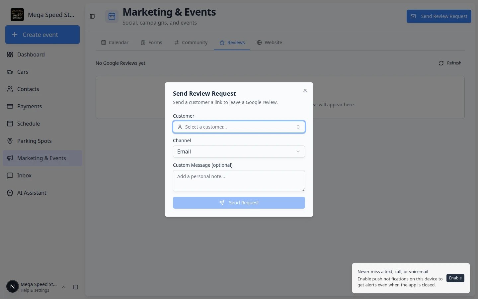The image size is (478, 299).
Task: Close the Send Review Request dialog
Action: 305,90
